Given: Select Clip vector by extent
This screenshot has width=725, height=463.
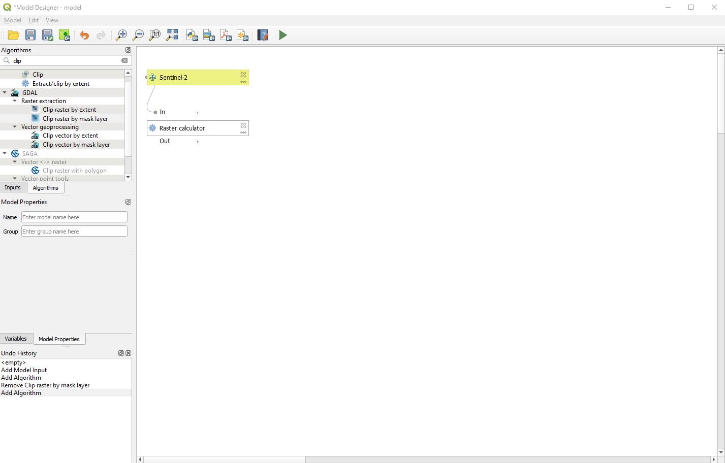Looking at the screenshot, I should pos(70,136).
